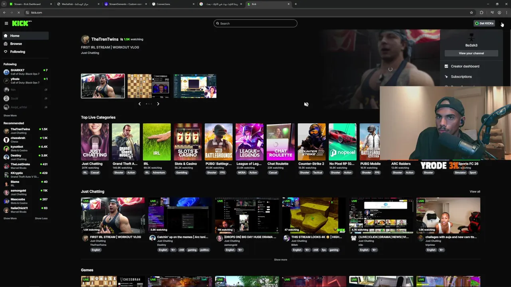This screenshot has height=287, width=511.
Task: Open the hamburger sidebar menu
Action: (x=6, y=24)
